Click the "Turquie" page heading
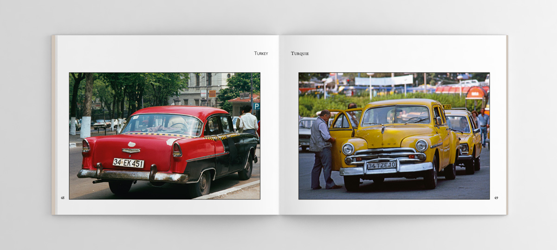Image resolution: width=557 pixels, height=250 pixels. 300,54
